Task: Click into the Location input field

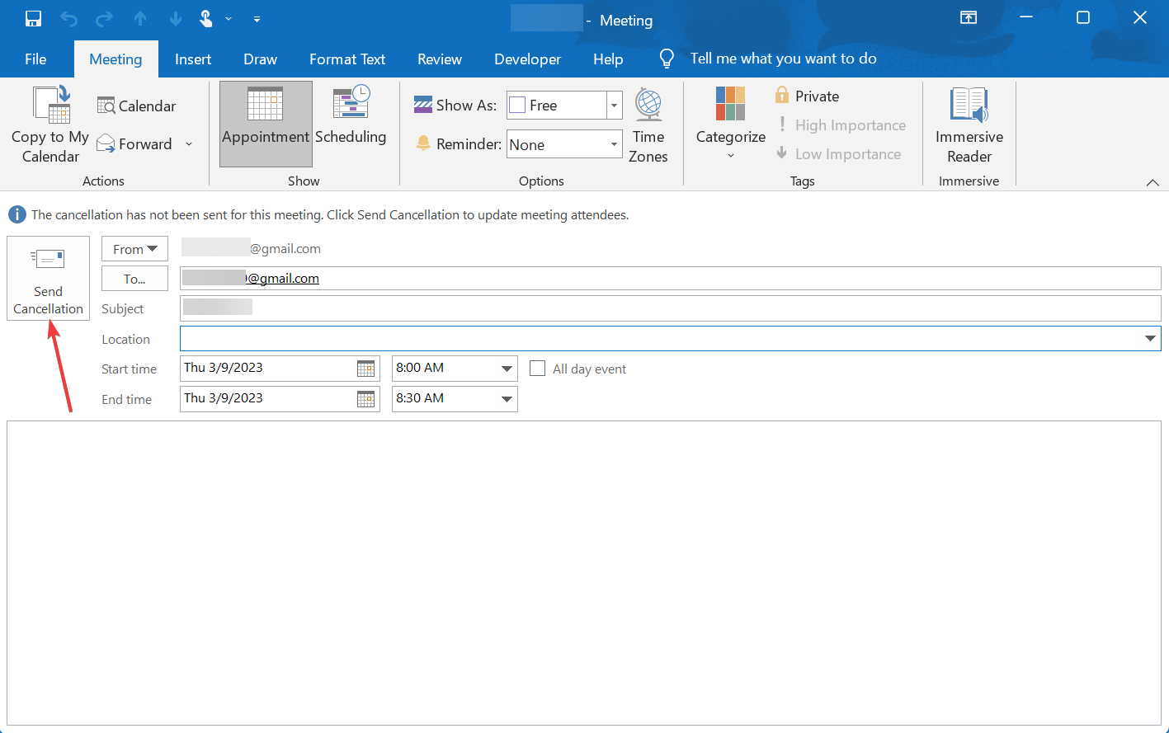Action: pos(660,339)
